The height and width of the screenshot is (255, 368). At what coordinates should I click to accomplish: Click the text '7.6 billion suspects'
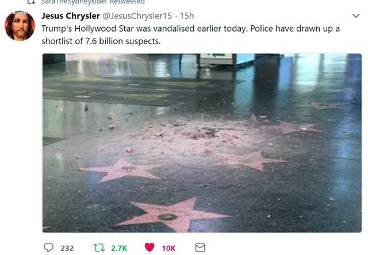[123, 41]
